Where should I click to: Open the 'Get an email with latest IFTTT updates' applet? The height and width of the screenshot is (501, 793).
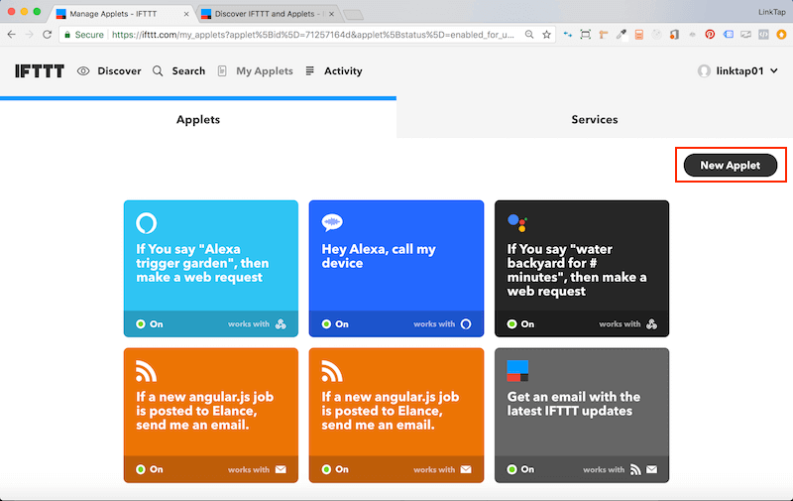pos(582,415)
